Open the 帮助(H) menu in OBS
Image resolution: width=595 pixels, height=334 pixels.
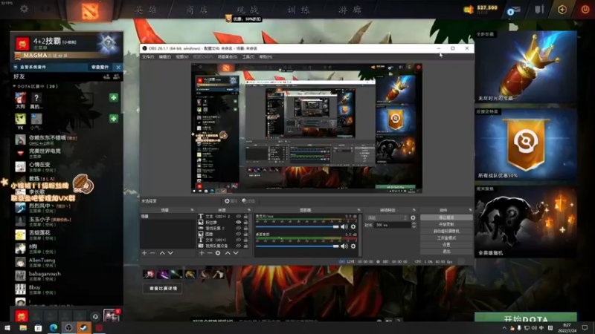point(266,57)
